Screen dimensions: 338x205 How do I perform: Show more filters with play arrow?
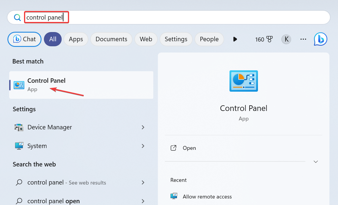(235, 39)
